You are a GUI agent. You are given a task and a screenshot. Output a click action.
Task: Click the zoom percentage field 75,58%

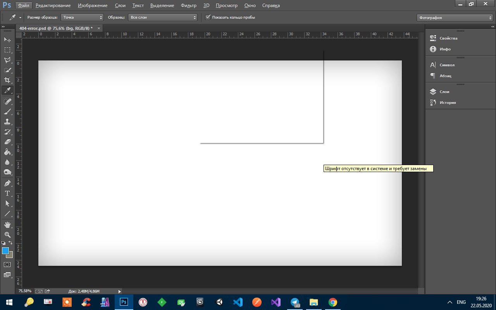(x=25, y=291)
